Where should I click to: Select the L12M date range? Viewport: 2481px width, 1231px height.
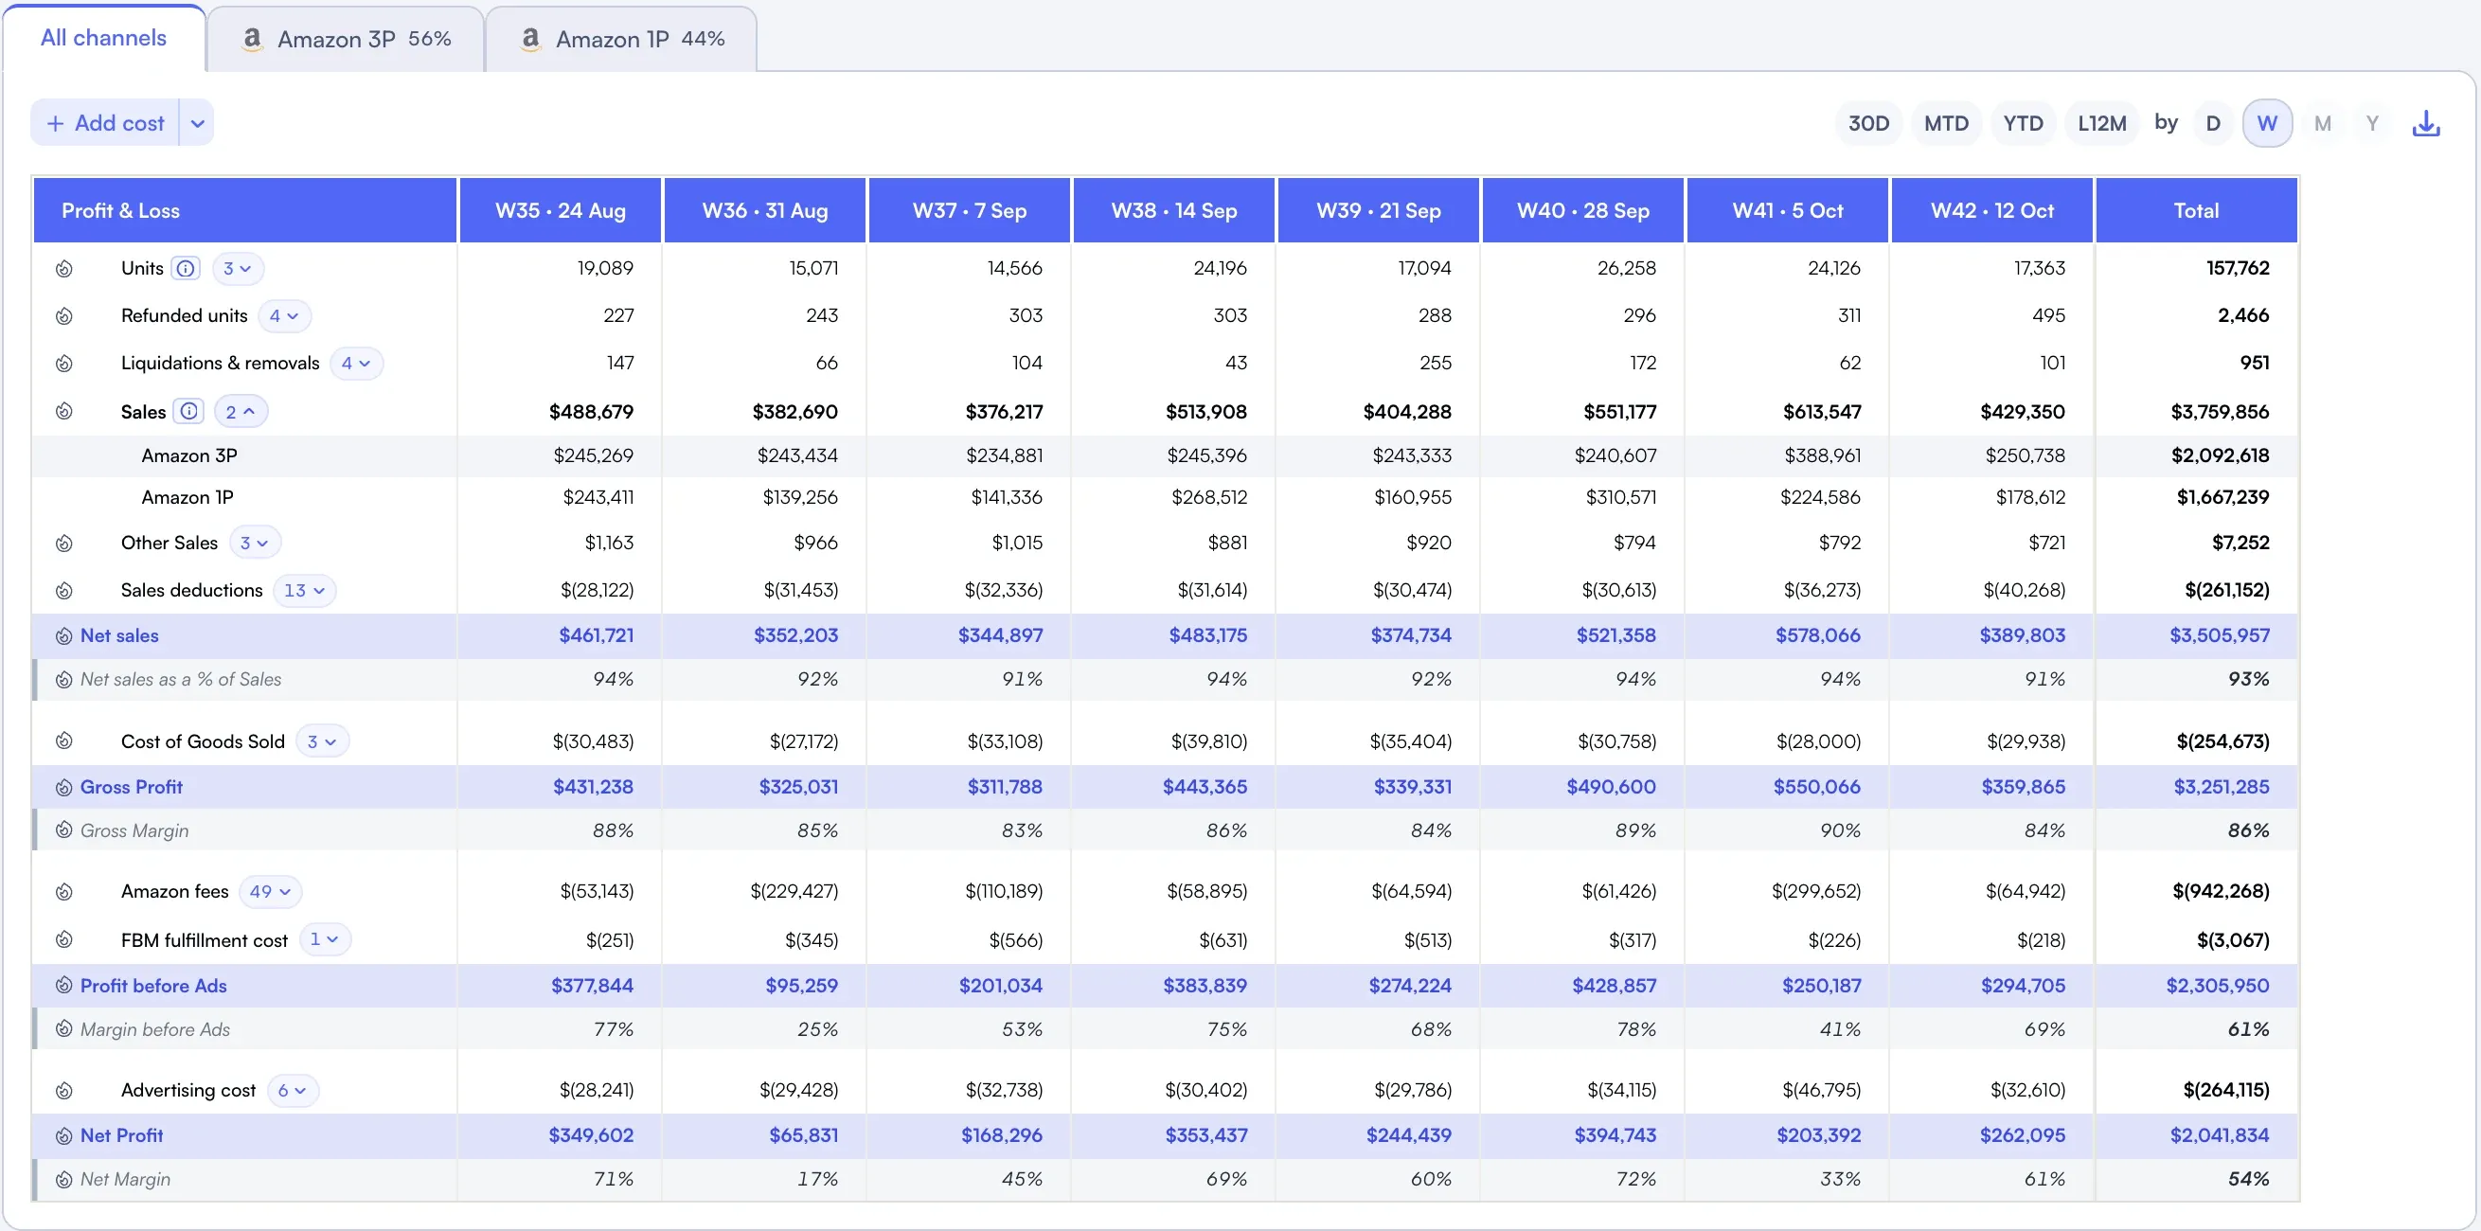click(2101, 123)
